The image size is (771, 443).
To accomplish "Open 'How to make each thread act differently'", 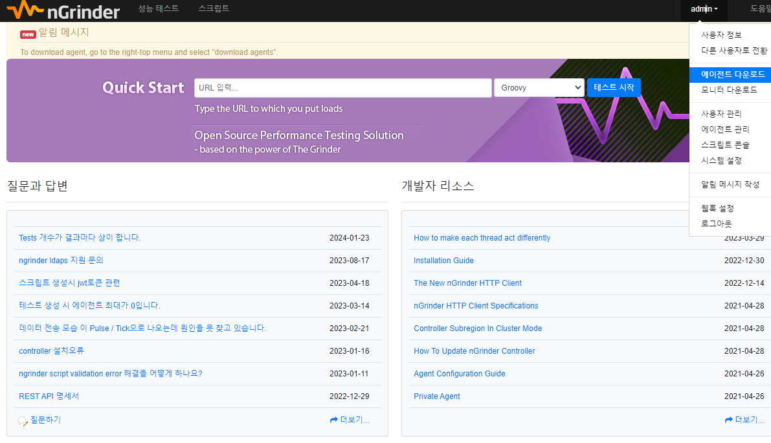I will 482,238.
